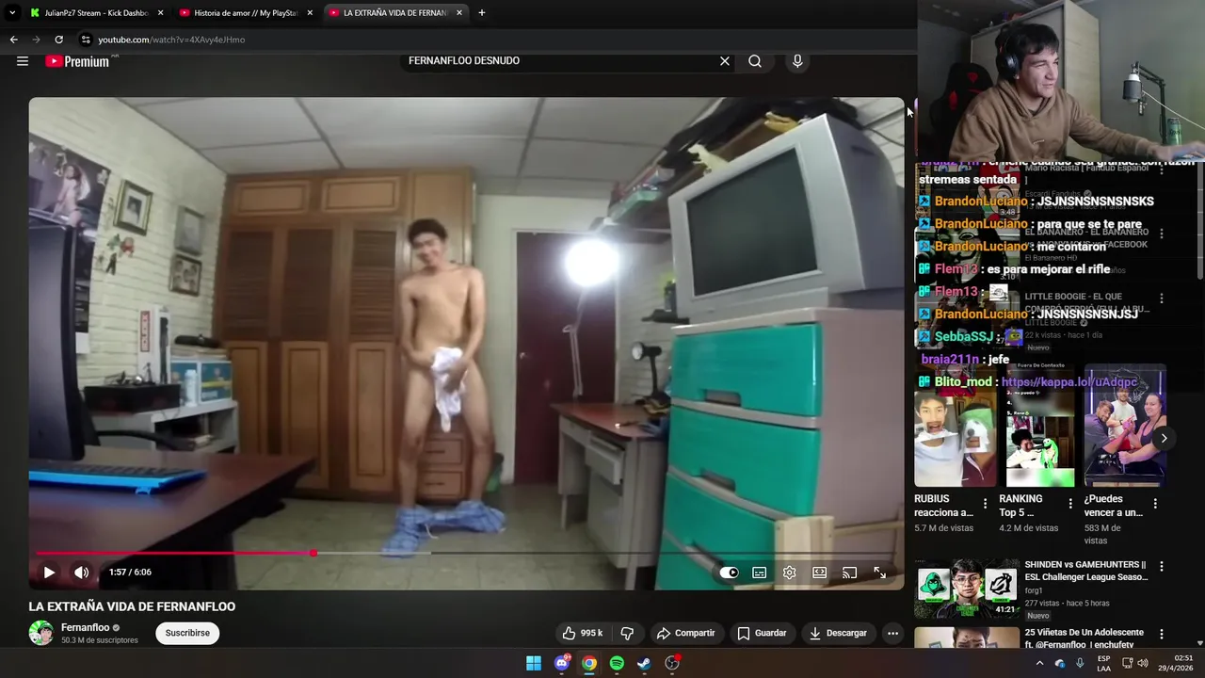
Task: Open ¿Puedes vencer a un short thumbnail
Action: [1124, 426]
